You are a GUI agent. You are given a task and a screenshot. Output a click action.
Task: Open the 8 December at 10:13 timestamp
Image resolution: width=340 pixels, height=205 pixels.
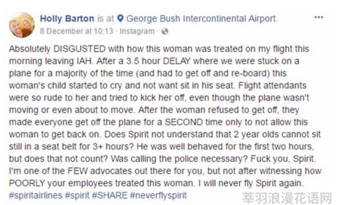pyautogui.click(x=77, y=31)
